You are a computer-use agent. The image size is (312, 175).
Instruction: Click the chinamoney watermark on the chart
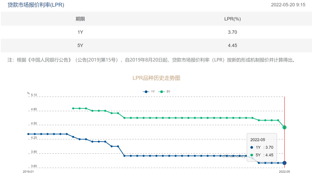234,157
